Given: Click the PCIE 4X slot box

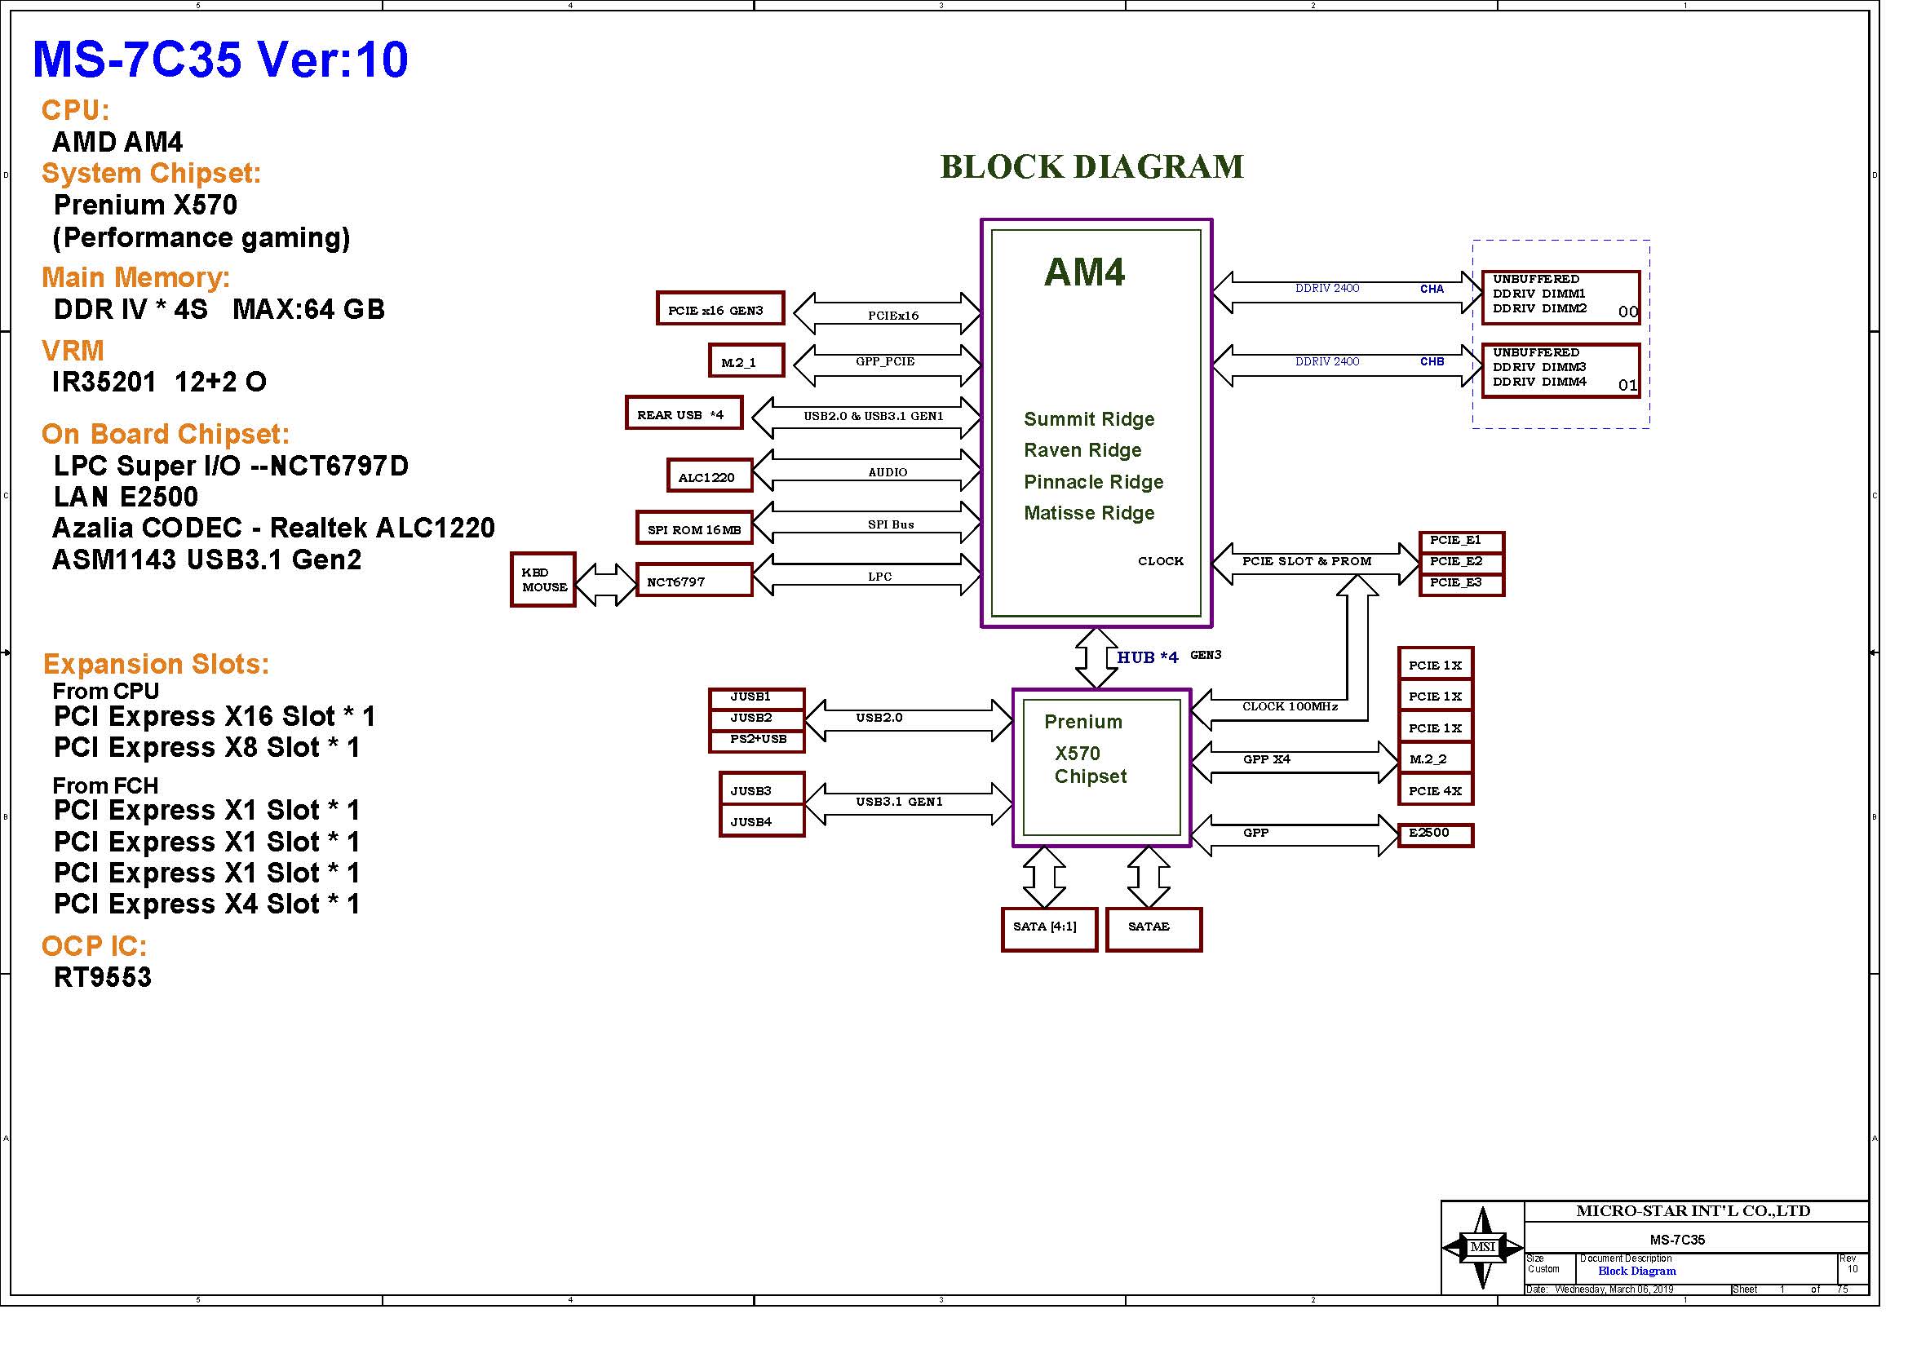Looking at the screenshot, I should [x=1434, y=790].
